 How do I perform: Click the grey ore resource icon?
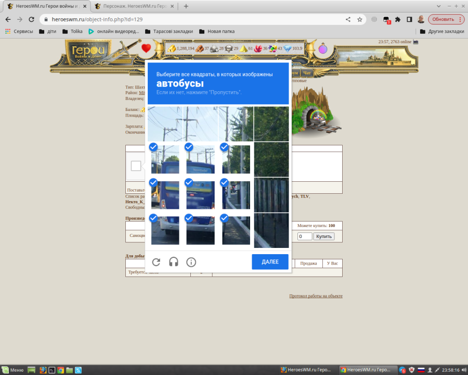coord(214,49)
